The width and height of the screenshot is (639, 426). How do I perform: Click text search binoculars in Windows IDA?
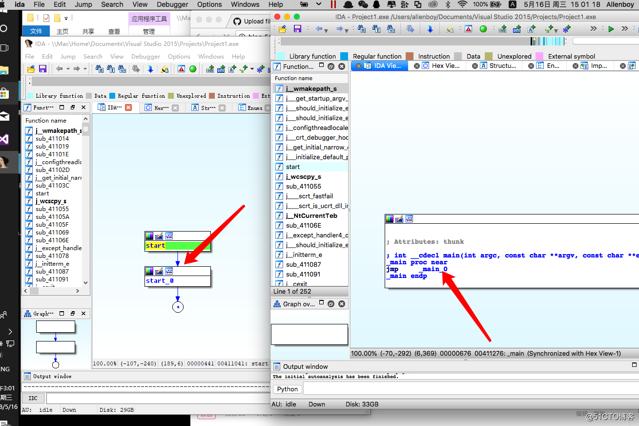tap(111, 69)
